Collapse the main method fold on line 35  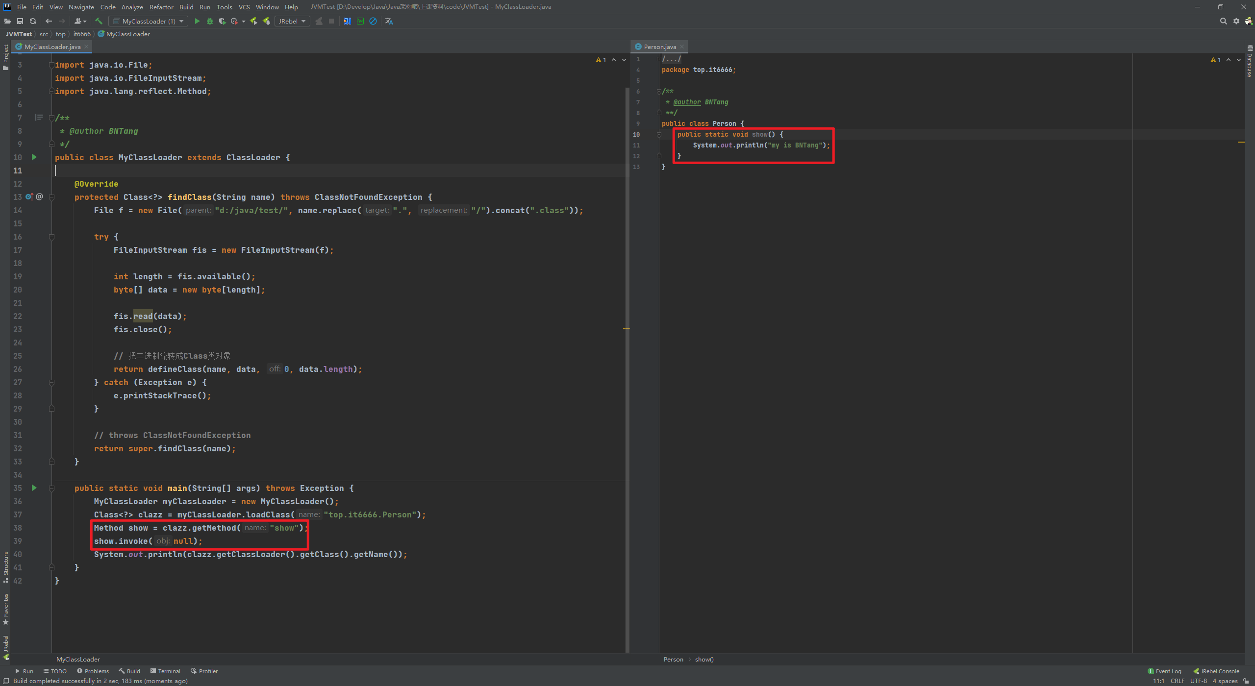pos(51,488)
